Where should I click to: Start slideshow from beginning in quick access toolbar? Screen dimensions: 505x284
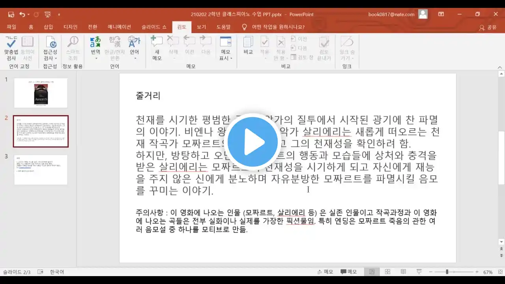click(x=48, y=15)
